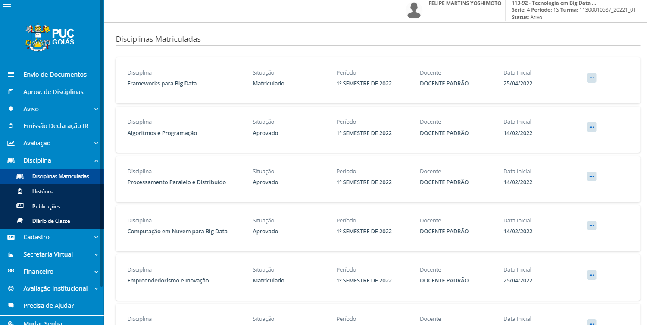The width and height of the screenshot is (647, 329).
Task: Click 'DOCENTE PADRÃO' in Computação em Nuvem row
Action: (x=444, y=232)
